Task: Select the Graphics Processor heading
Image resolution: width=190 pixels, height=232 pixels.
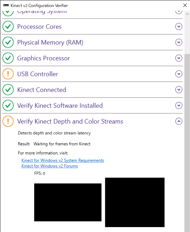Action: click(x=43, y=58)
